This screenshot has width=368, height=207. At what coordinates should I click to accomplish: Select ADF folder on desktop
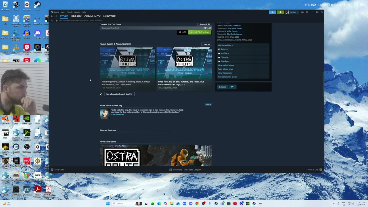tap(5, 20)
